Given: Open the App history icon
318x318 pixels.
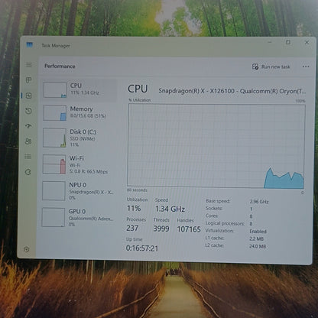Looking at the screenshot, I should pos(28,111).
